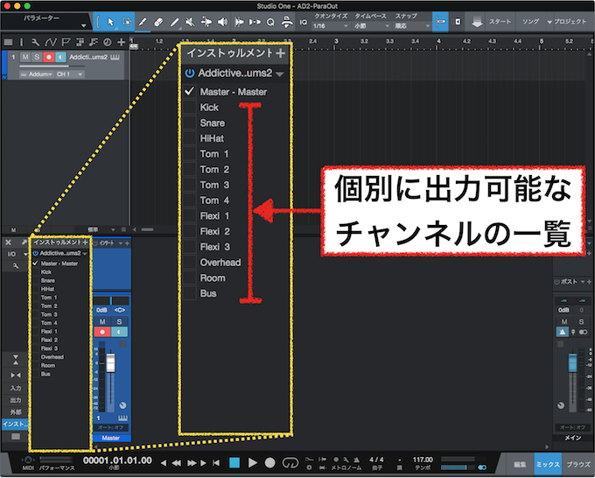Show automation with the curve icon
The height and width of the screenshot is (478, 595).
point(50,42)
